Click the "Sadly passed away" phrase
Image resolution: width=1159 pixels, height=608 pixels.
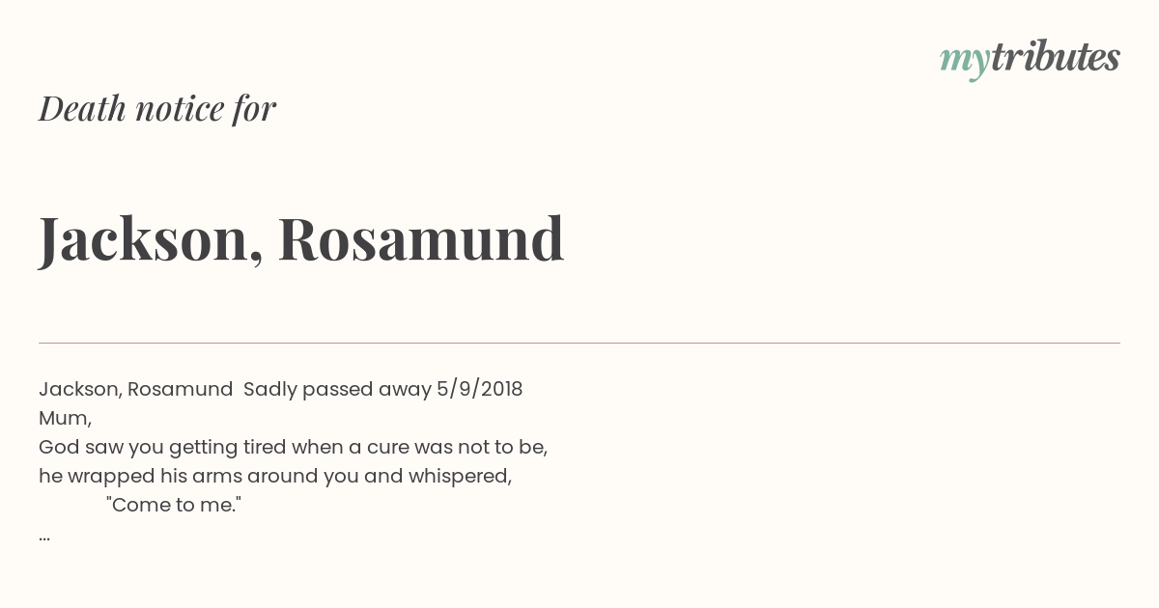(337, 389)
